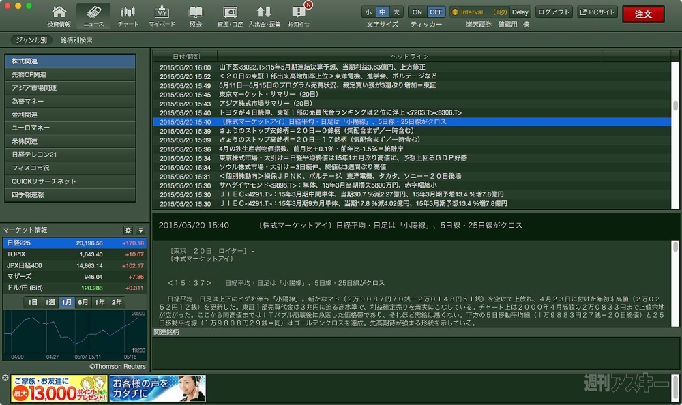682x405 pixels.
Task: Open the 資産・口座 icon
Action: coord(230,16)
